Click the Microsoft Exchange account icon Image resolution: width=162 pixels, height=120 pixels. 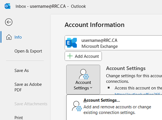click(71, 43)
